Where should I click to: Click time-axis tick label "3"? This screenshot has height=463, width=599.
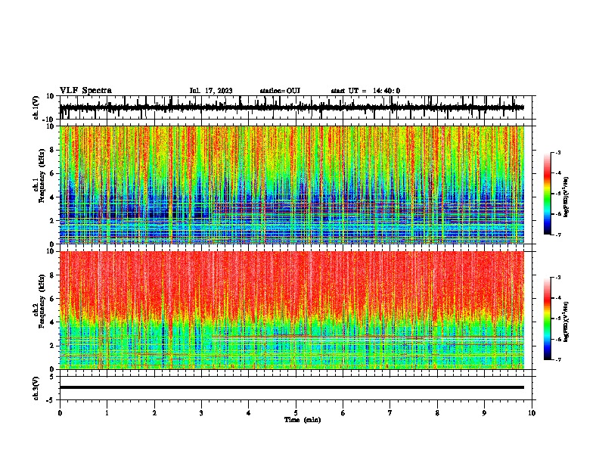pos(201,413)
